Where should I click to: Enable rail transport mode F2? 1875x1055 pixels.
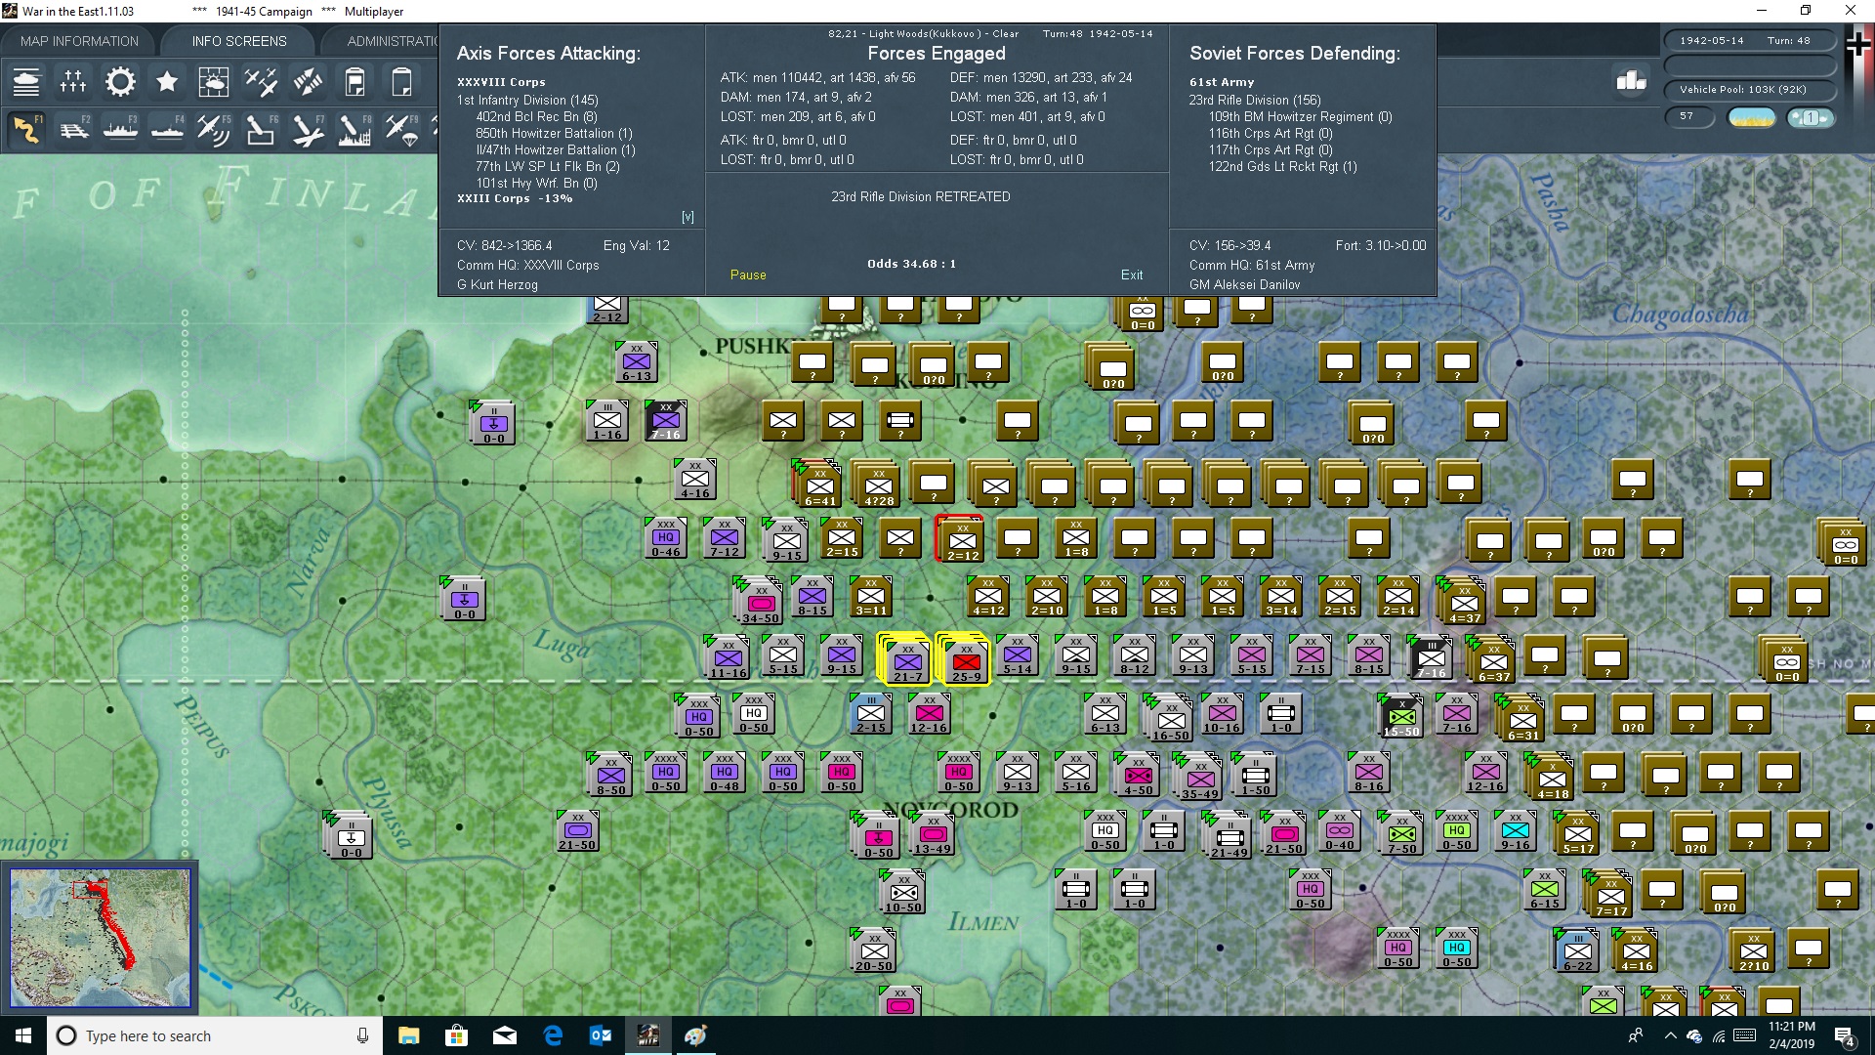click(73, 130)
